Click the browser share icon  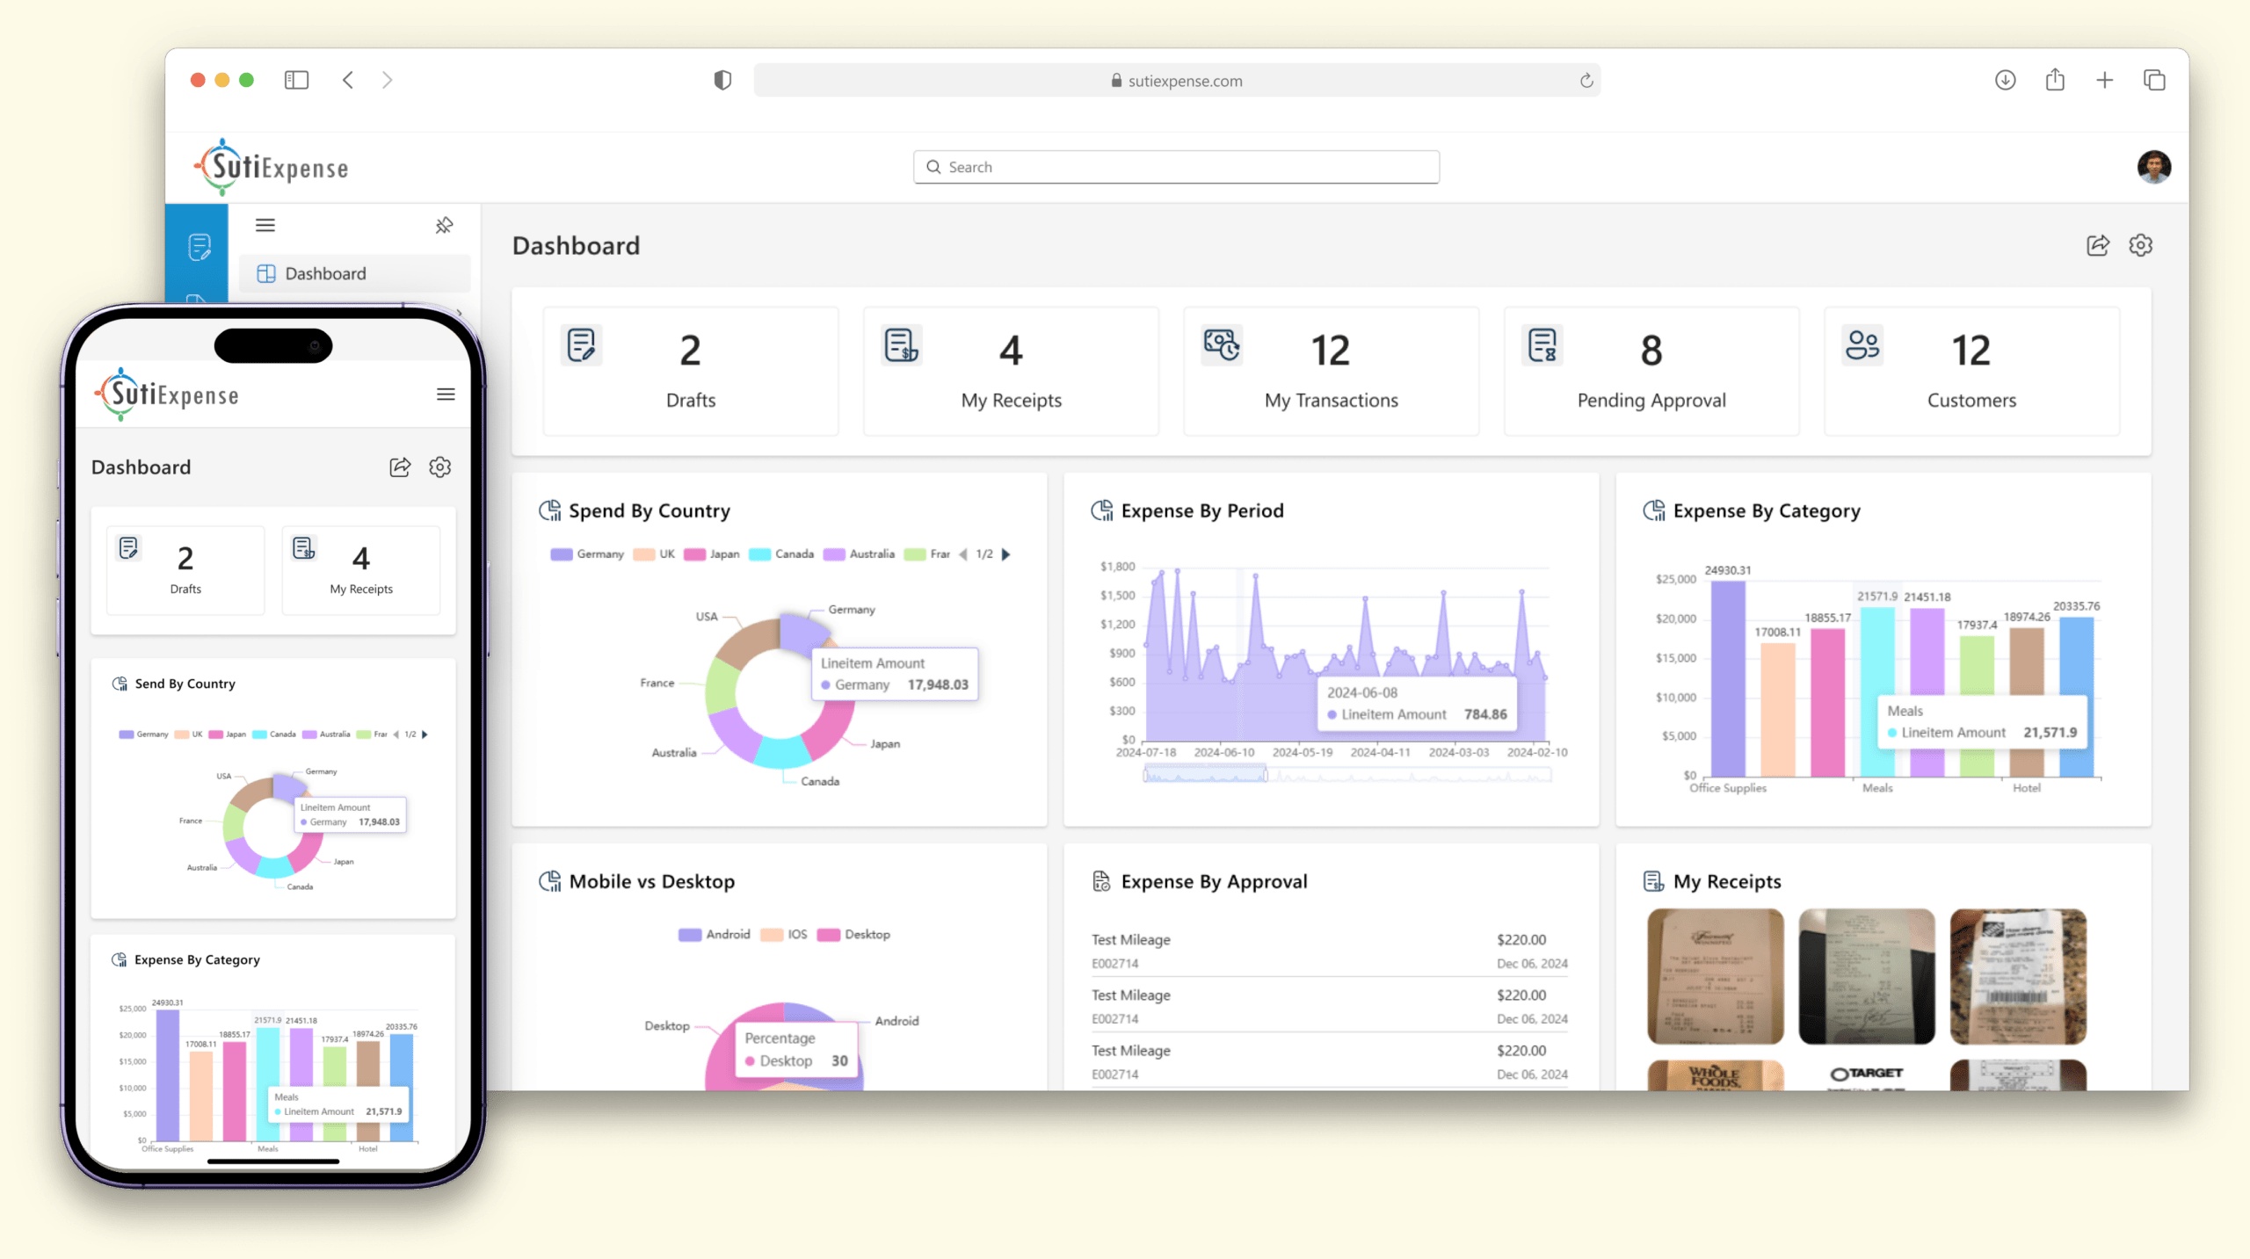tap(2055, 80)
